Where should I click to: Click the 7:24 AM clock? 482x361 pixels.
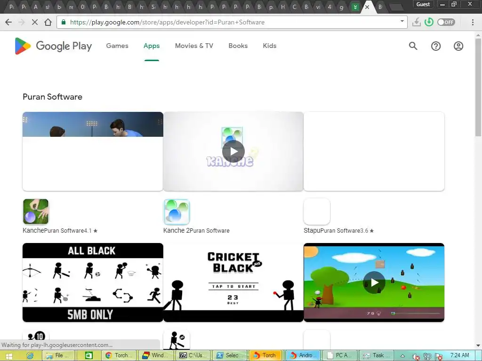click(460, 355)
